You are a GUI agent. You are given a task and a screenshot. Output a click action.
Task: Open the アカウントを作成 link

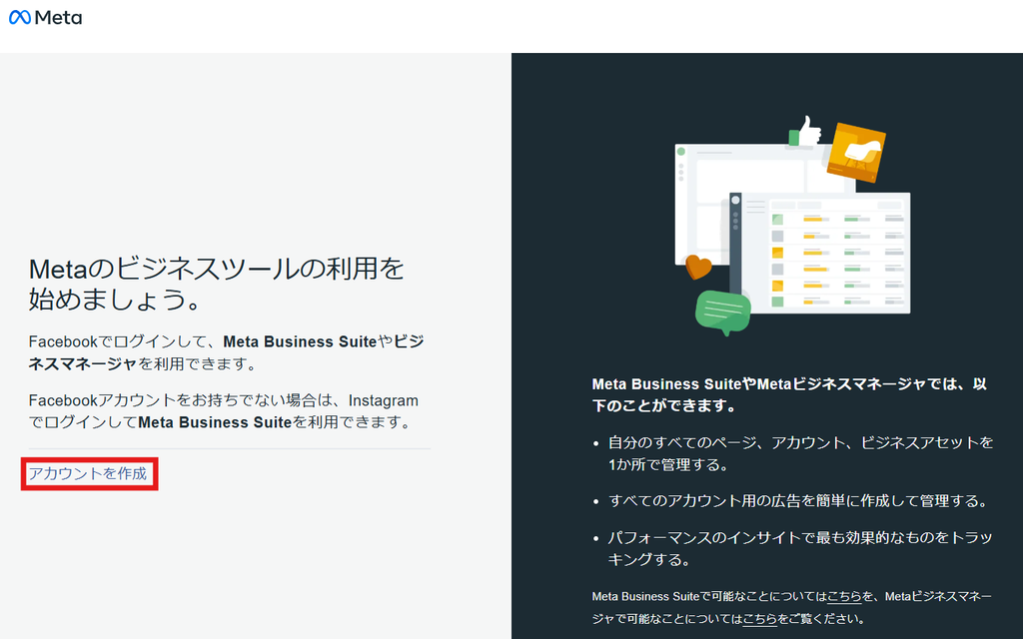(88, 473)
